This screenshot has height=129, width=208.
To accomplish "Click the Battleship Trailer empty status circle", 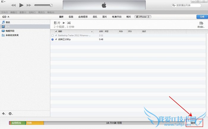I will pyautogui.click(x=53, y=36).
